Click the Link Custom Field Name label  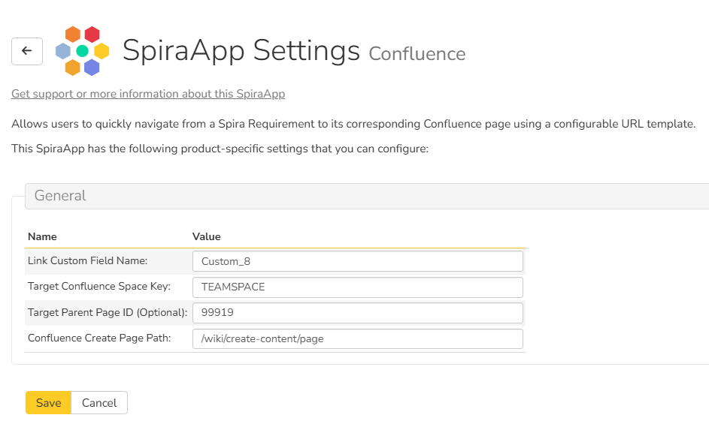point(87,260)
